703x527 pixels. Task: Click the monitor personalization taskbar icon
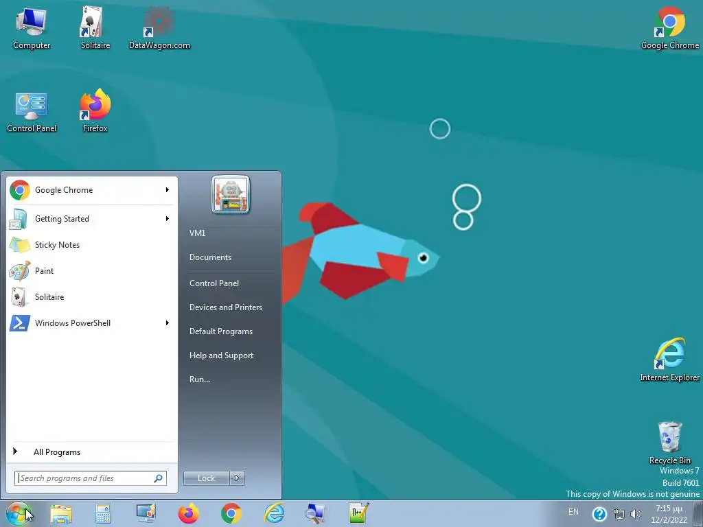[x=146, y=513]
